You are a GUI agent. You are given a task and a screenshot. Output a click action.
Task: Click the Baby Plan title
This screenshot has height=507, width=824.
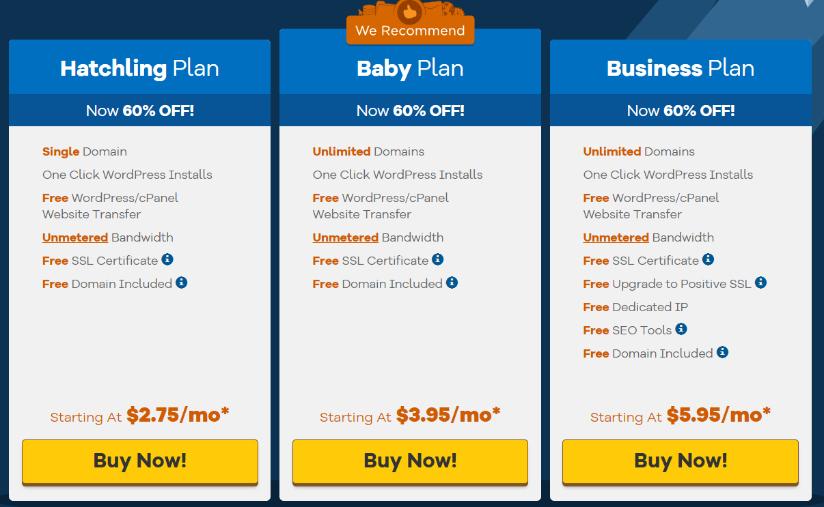pos(410,68)
